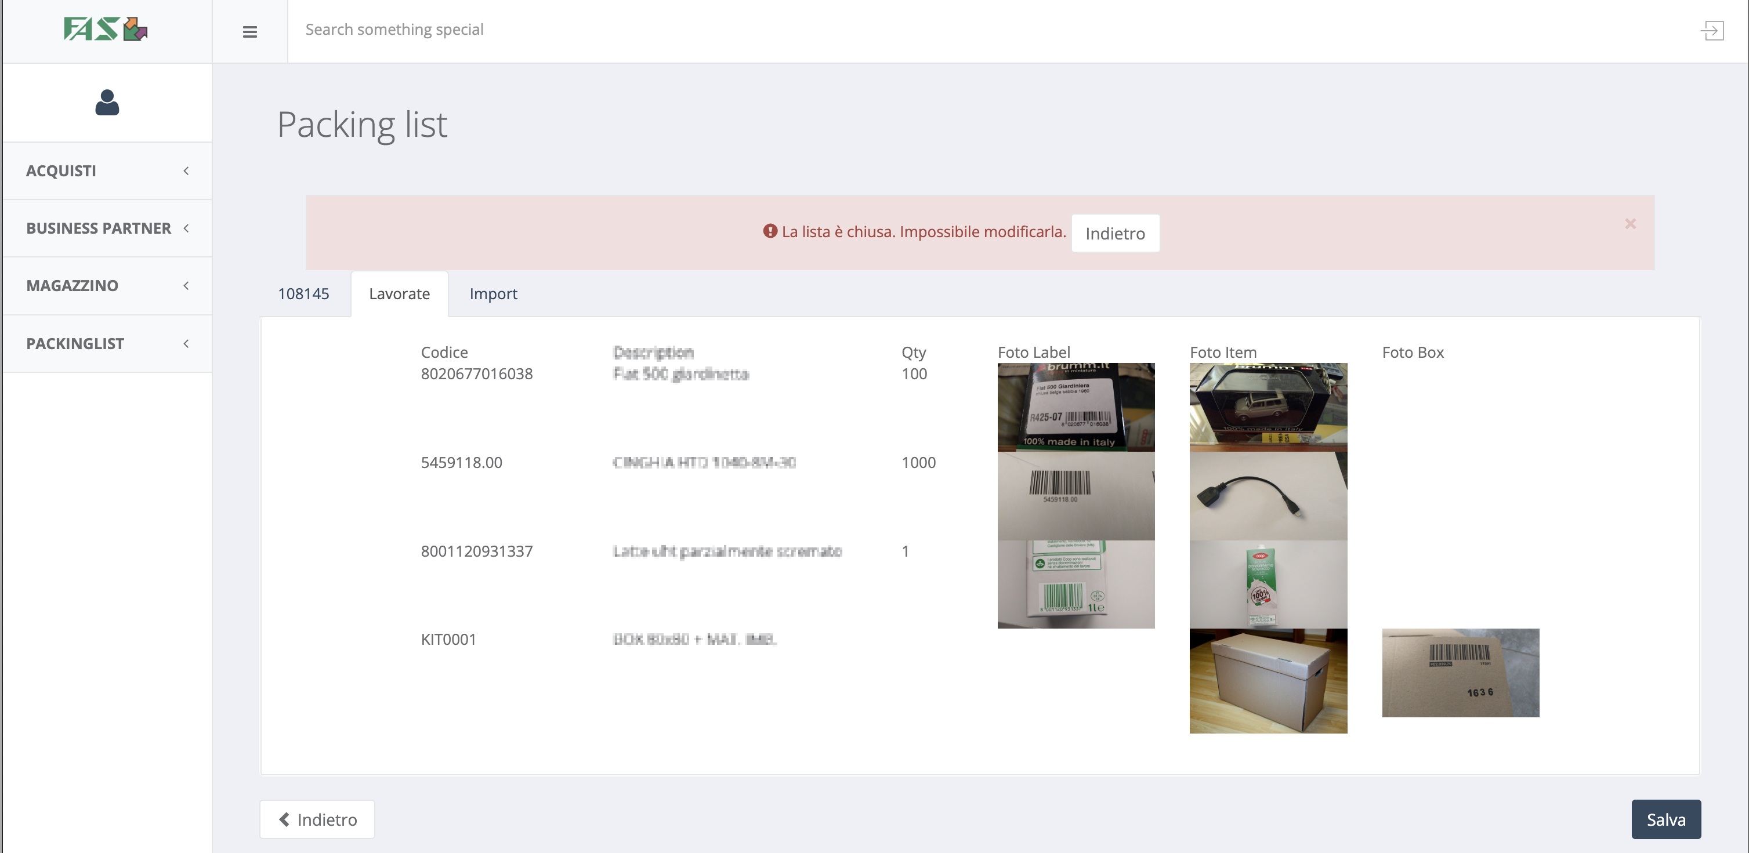1749x853 pixels.
Task: Click the FAS logo
Action: 106,29
